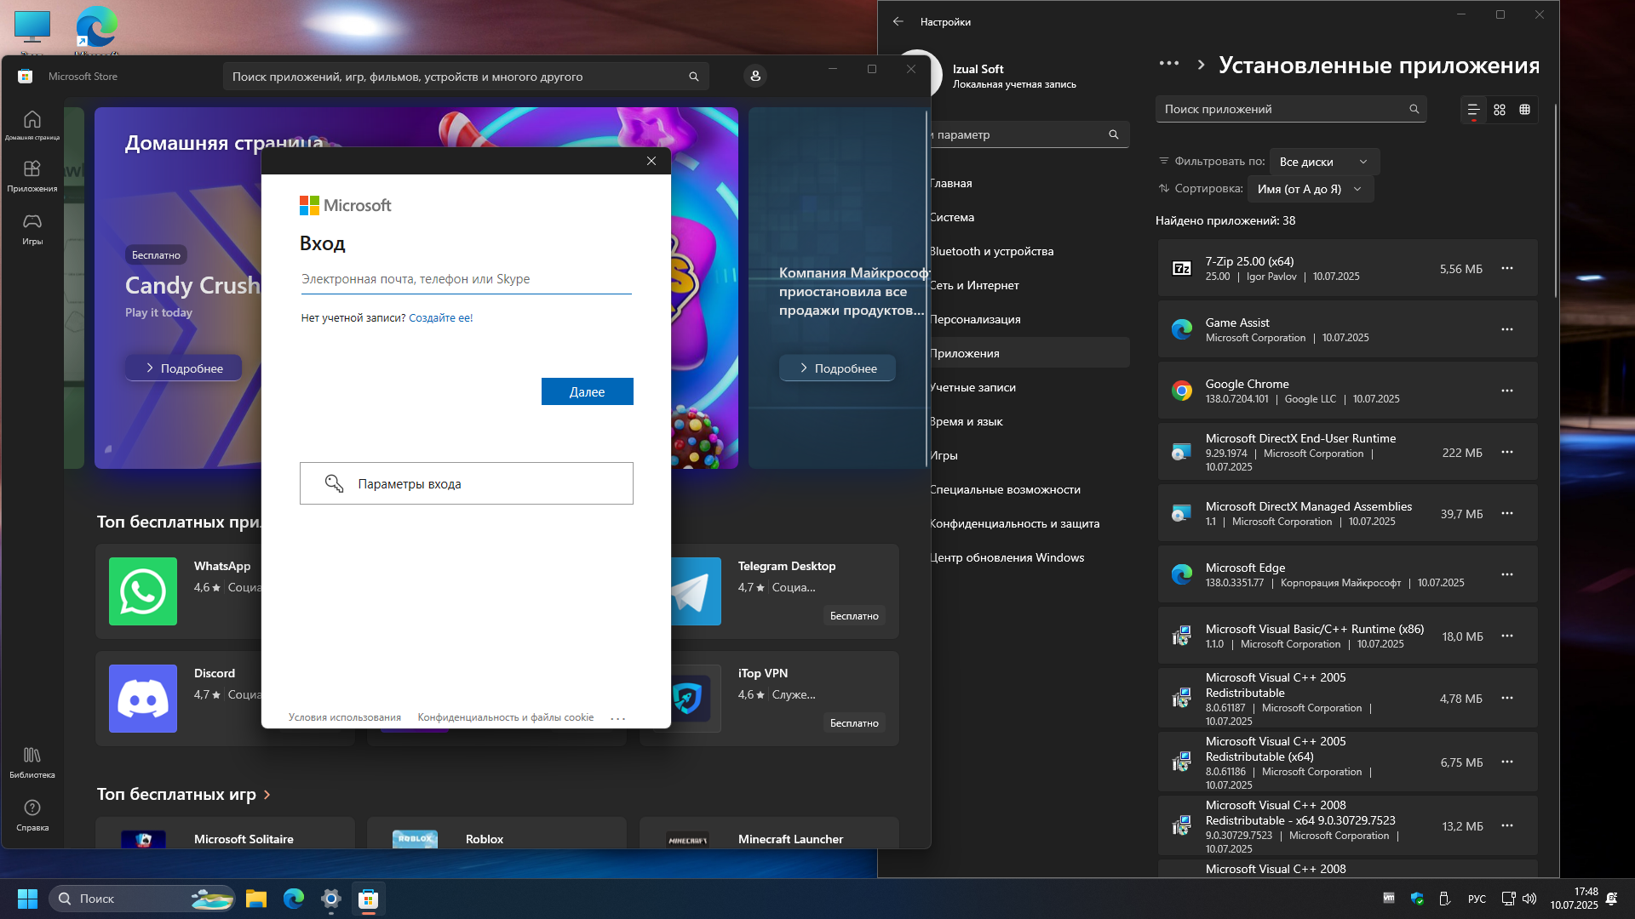Open File Explorer from taskbar
Image resolution: width=1635 pixels, height=919 pixels.
coord(256,899)
